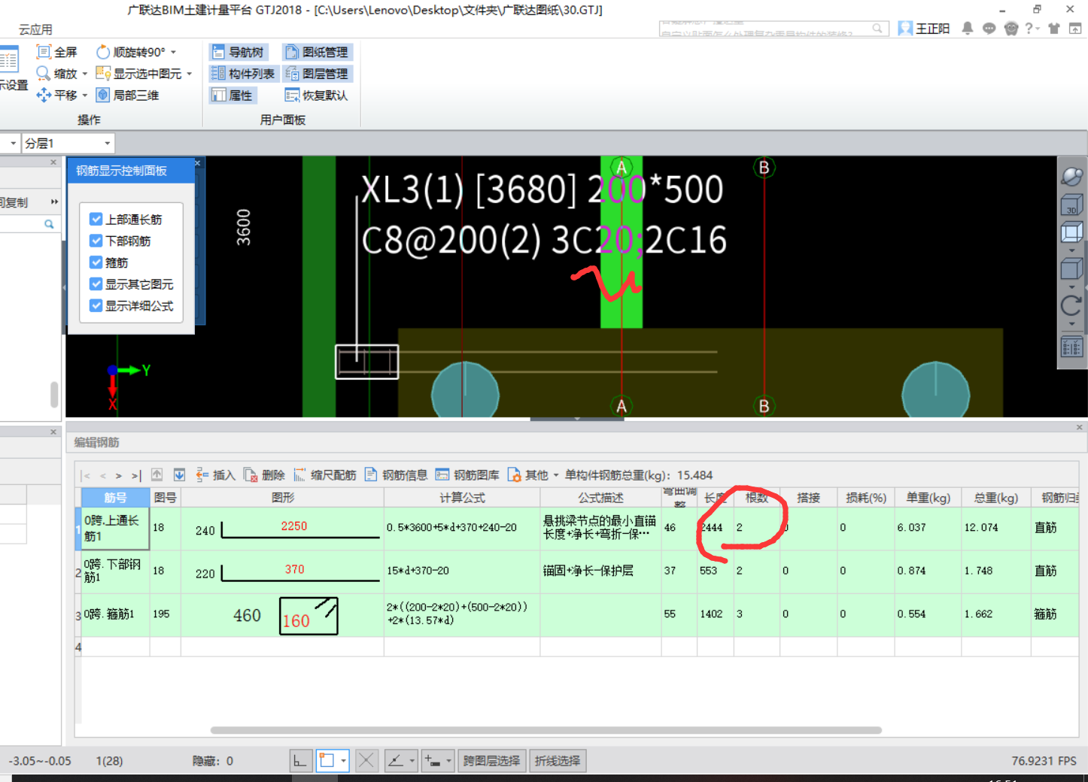Click the user avatar for 王正阳
This screenshot has height=782, width=1088.
(905, 29)
